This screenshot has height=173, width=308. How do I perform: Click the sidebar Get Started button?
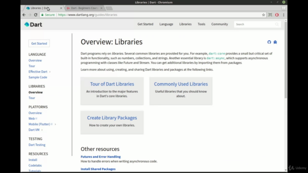tap(39, 43)
